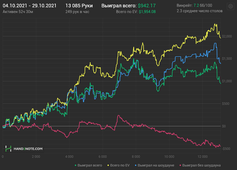Click the 2 000 x-axis label
Image resolution: width=237 pixels, height=170 pixels.
(x=36, y=157)
